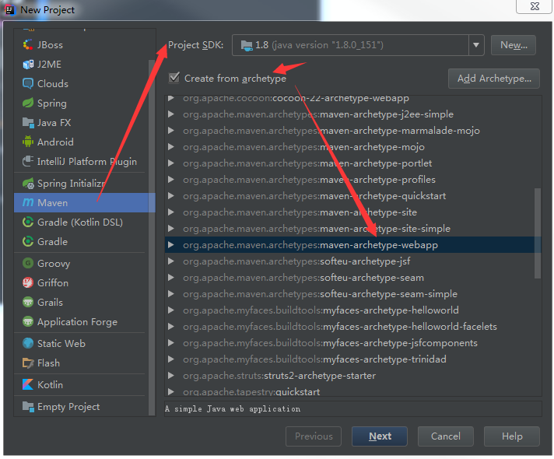Open the Project SDK dropdown arrow
Image resolution: width=554 pixels, height=459 pixels.
[476, 45]
